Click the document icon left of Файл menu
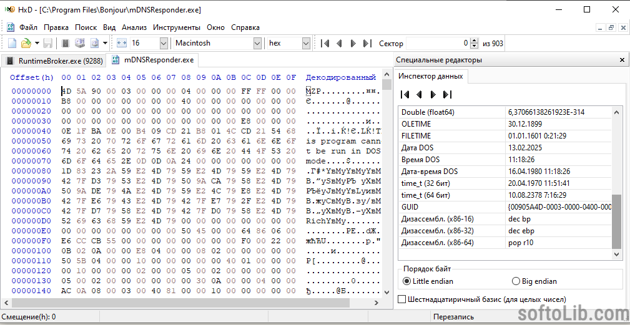 (11, 27)
